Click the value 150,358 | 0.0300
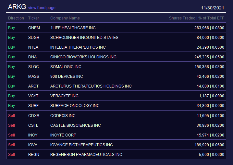The height and width of the screenshot is (165, 233). click(x=209, y=67)
